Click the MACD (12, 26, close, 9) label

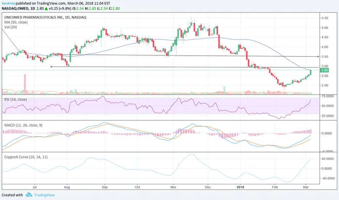tap(23, 125)
